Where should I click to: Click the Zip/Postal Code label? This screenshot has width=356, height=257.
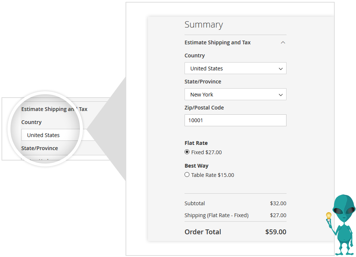point(204,108)
